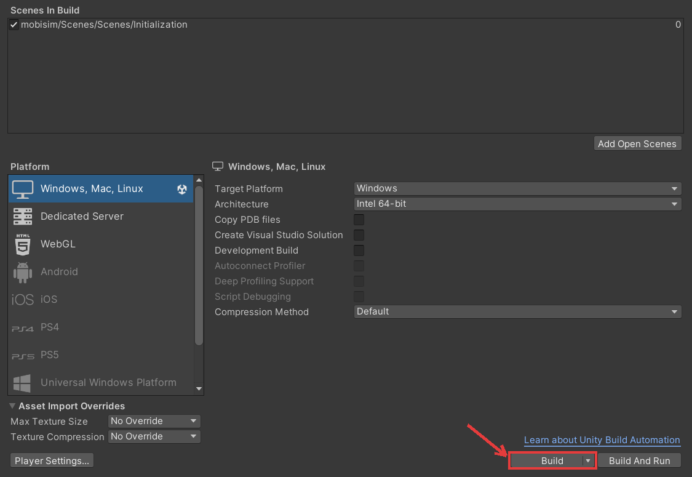
Task: Select the Dedicated Server platform
Action: coord(101,217)
